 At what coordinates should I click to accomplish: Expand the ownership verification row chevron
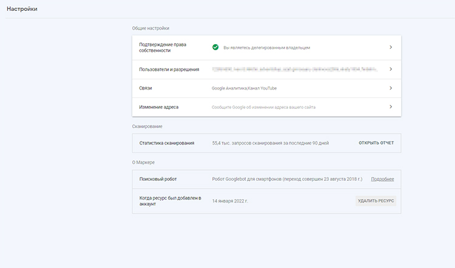[x=390, y=47]
